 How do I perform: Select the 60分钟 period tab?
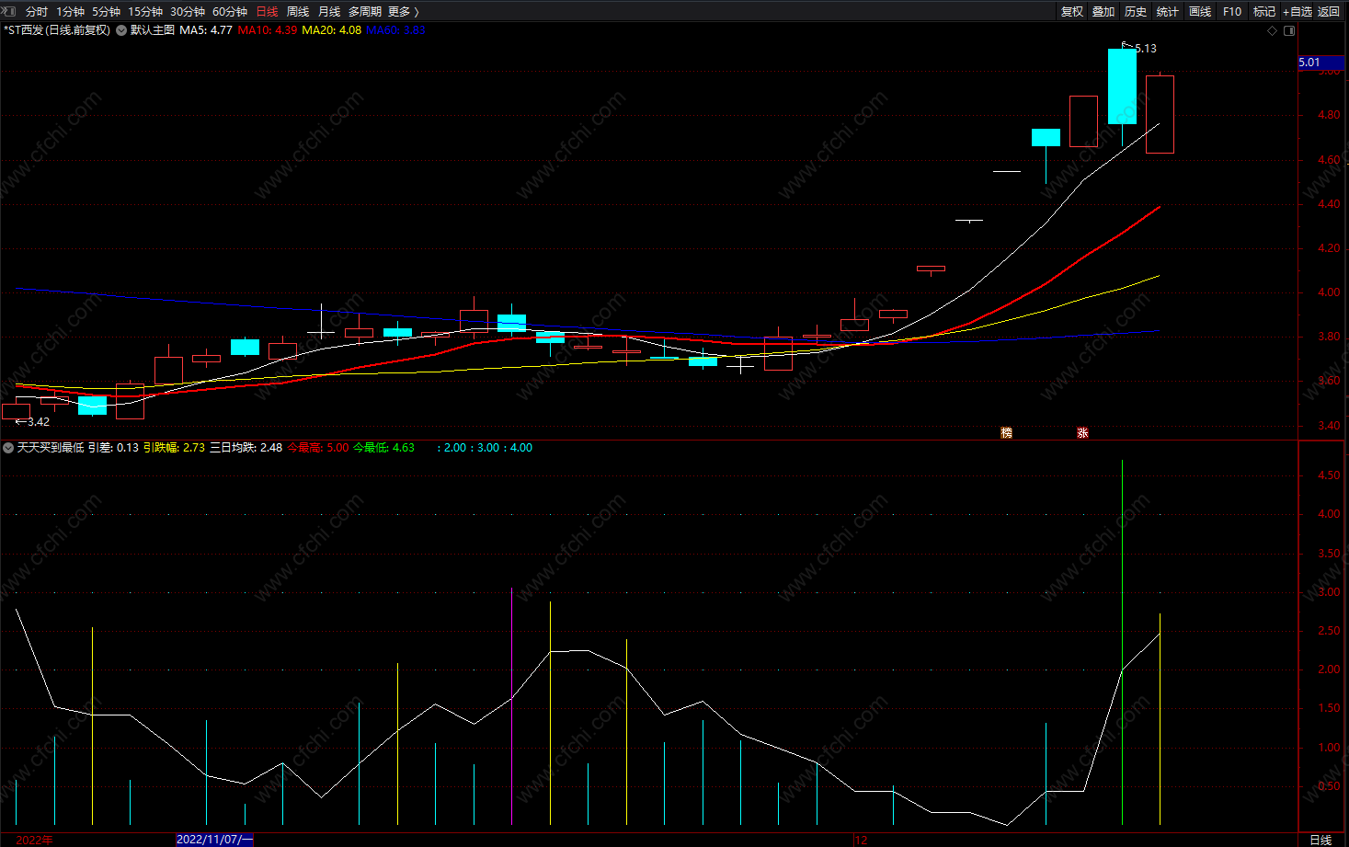pos(230,12)
